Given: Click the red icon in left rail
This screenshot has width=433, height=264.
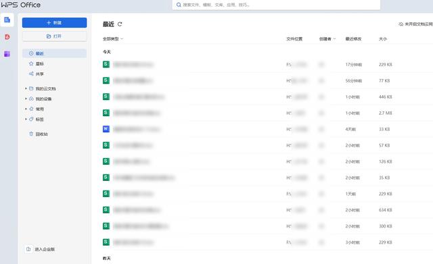Looking at the screenshot, I should click(7, 36).
